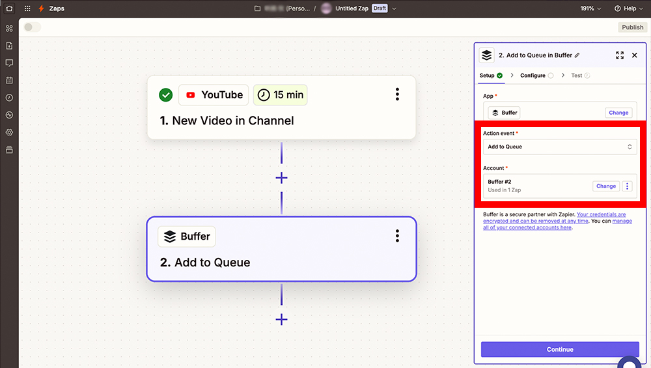Open manage all connected accounts link
651x368 pixels.
click(557, 224)
